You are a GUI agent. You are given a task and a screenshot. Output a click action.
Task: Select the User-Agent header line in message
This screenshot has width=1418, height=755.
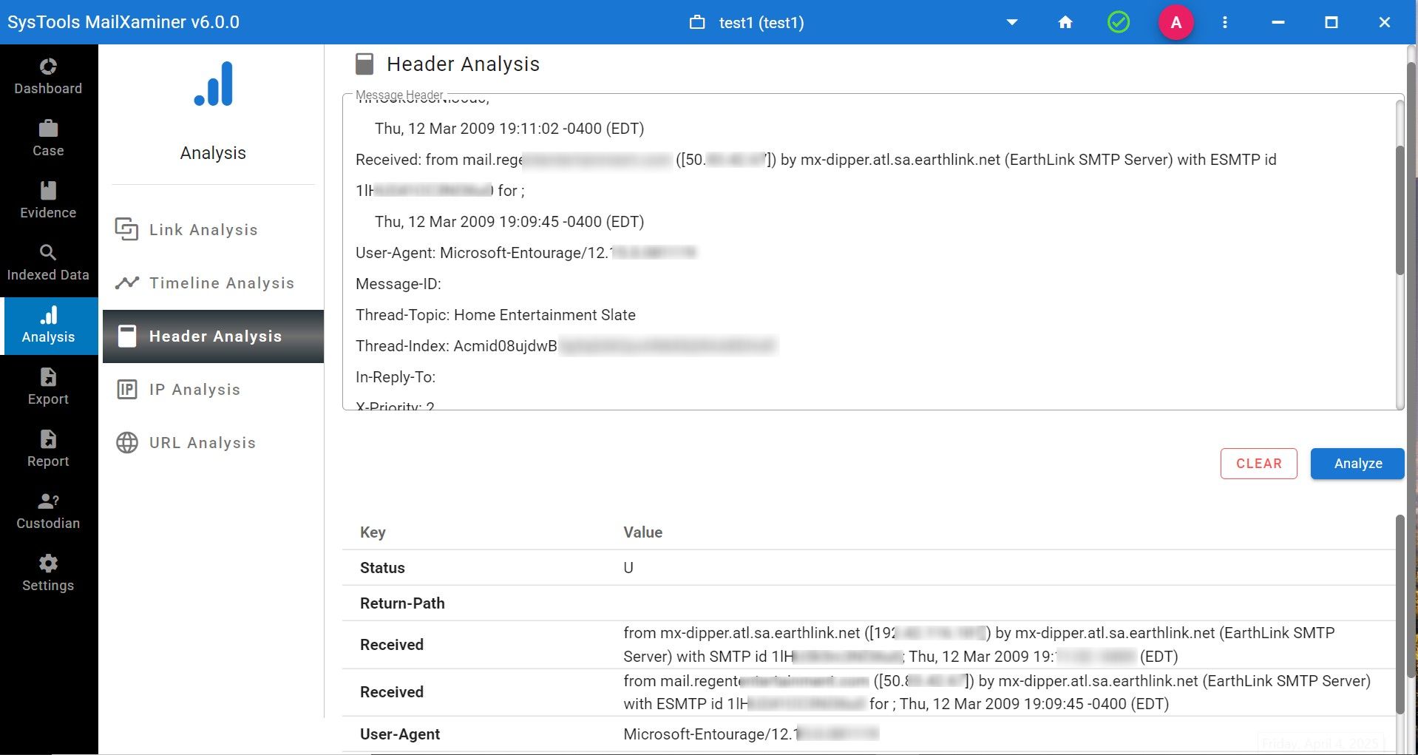[x=526, y=253]
